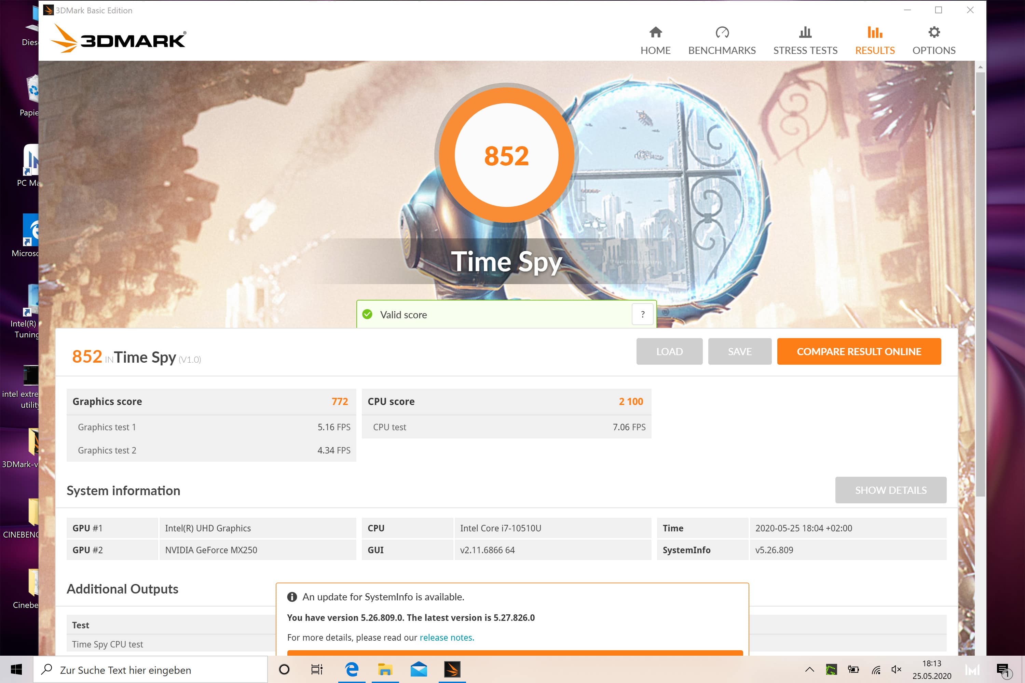Open the Windows Start menu
Viewport: 1025px width, 683px height.
16,669
